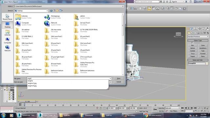Open the Save as type dropdown arrow

pos(110,82)
